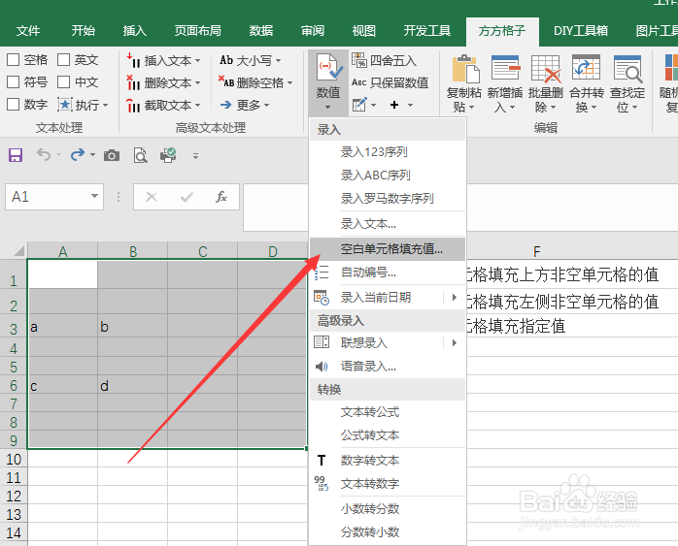Click the print preview icon

pyautogui.click(x=140, y=155)
